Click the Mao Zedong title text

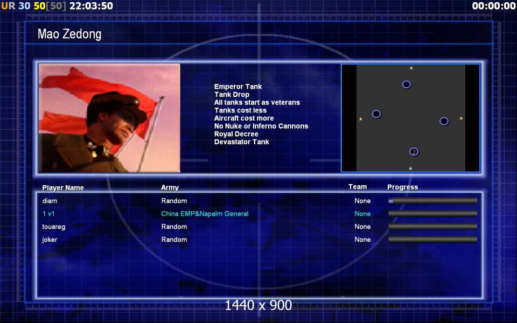click(69, 34)
